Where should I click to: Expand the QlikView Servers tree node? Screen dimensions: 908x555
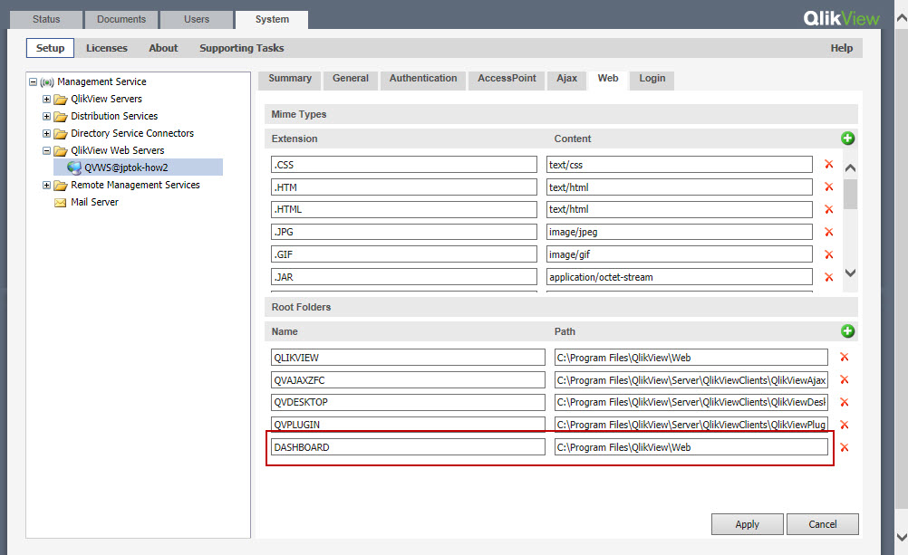pyautogui.click(x=47, y=100)
